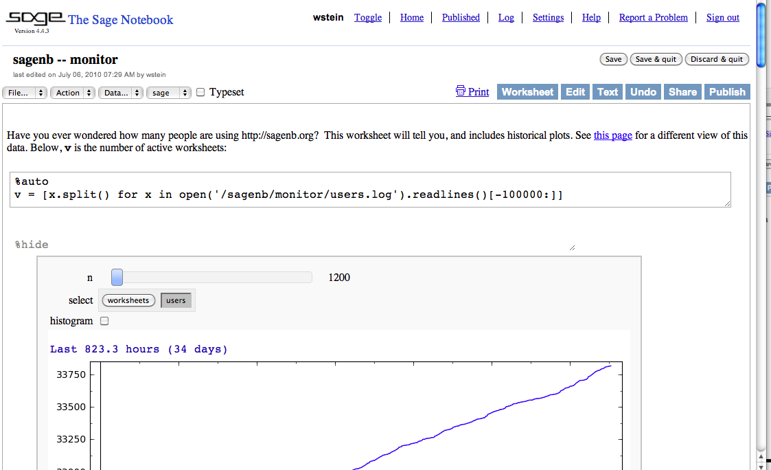
Task: Open the sage system dropdown
Action: 169,93
